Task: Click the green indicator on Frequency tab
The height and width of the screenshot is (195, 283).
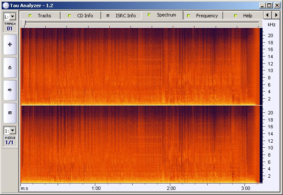Action: (188, 16)
